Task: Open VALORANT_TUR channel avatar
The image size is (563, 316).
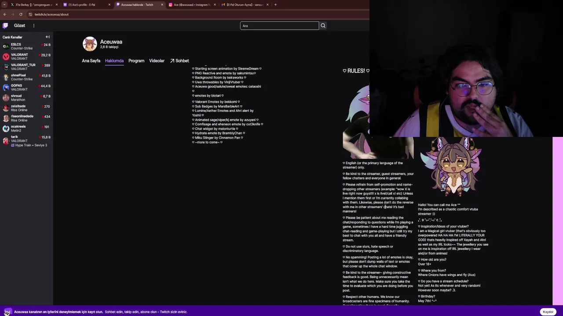Action: [6, 67]
